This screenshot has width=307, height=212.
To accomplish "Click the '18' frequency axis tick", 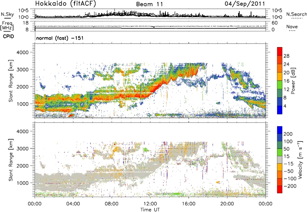I will coord(26,23).
